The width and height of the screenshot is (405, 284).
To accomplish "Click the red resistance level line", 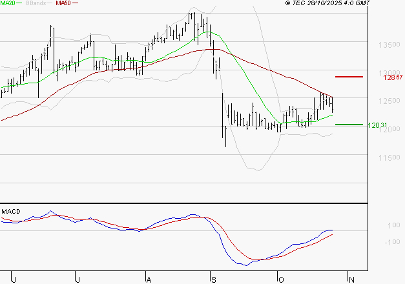I will (x=349, y=77).
